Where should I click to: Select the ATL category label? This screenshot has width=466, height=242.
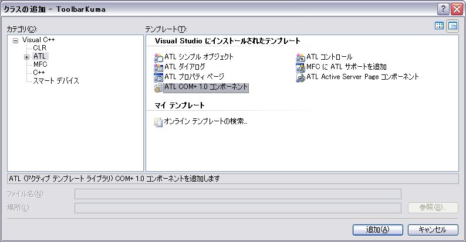(x=39, y=56)
